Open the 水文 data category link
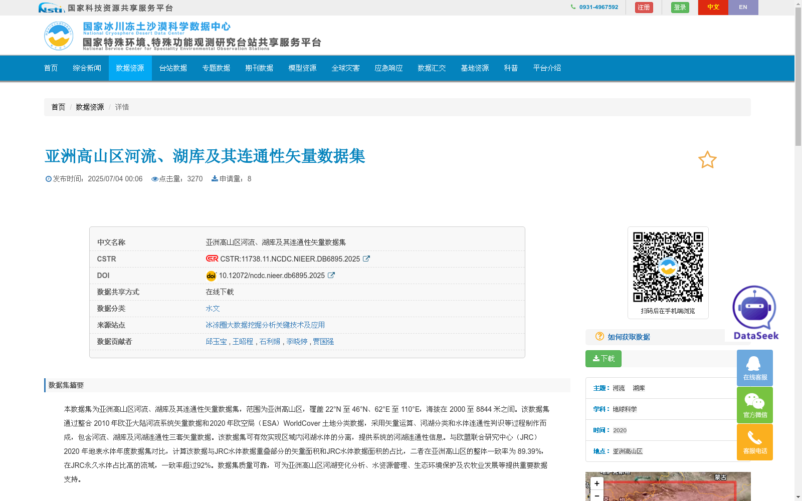This screenshot has width=802, height=501. click(x=213, y=309)
